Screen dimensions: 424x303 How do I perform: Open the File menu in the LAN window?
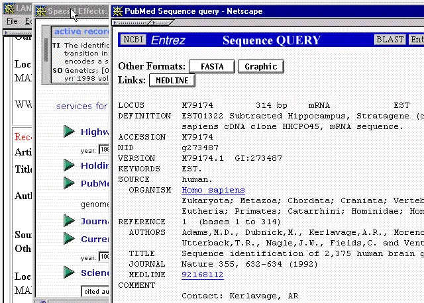12,21
